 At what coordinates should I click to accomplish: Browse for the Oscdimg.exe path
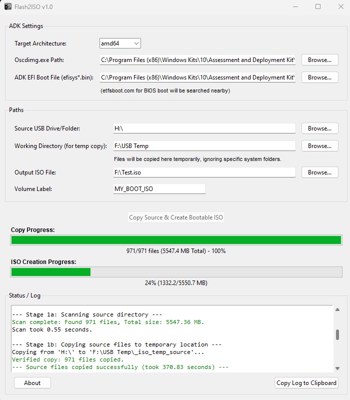pos(319,60)
